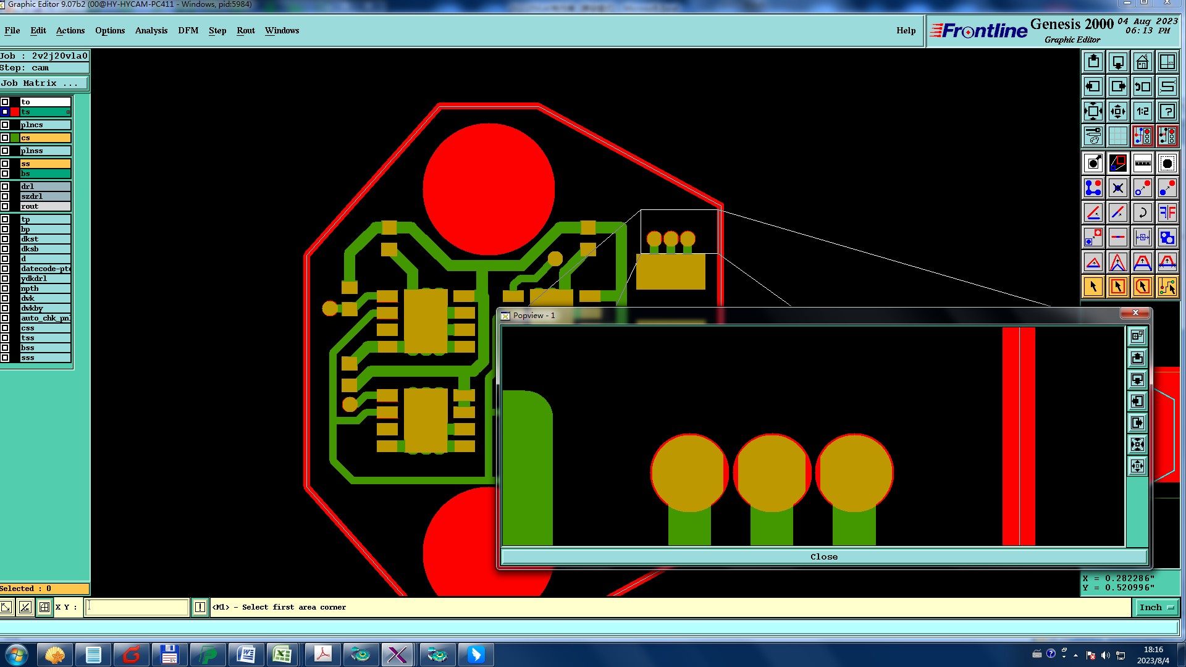Expand the Job Matrix panel

pos(43,83)
